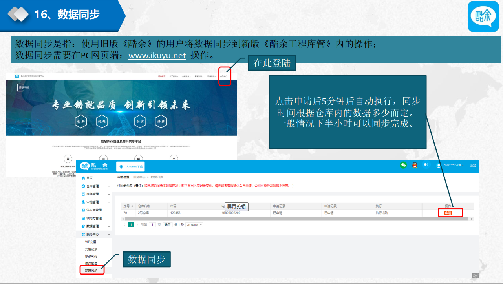Click the table scrollbar right arrow
Screen dimensions: 503x284
tap(472, 218)
